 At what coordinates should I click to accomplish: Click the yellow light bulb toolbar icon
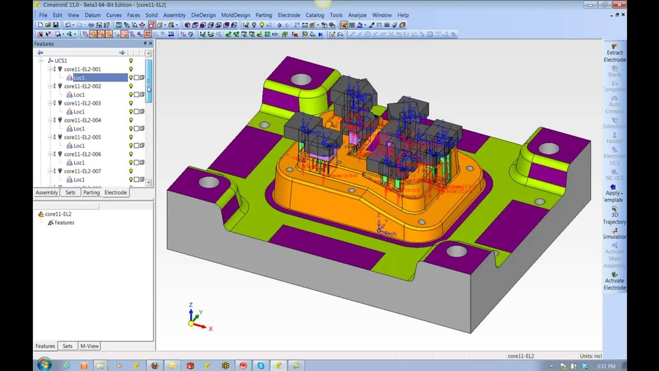click(x=262, y=25)
